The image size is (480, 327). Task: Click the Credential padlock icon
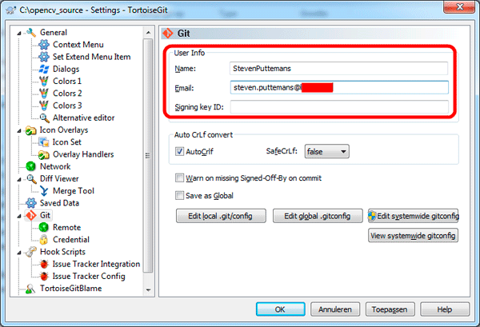tap(44, 240)
